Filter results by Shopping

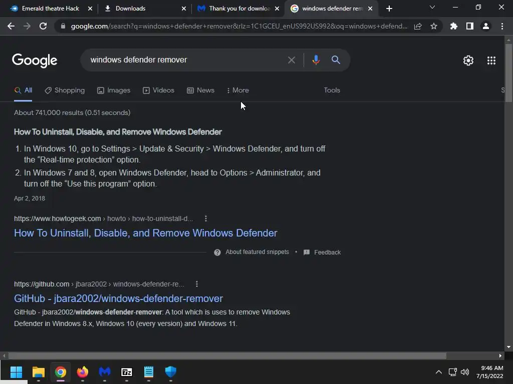tap(65, 90)
